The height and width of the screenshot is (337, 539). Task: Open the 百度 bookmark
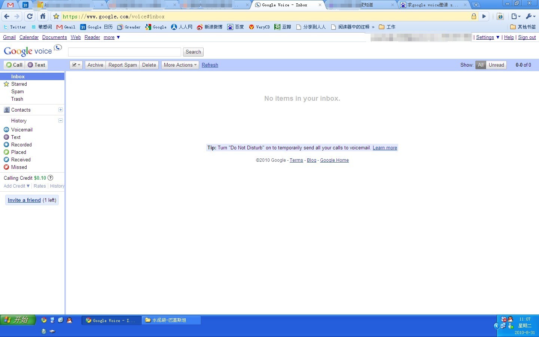[236, 27]
